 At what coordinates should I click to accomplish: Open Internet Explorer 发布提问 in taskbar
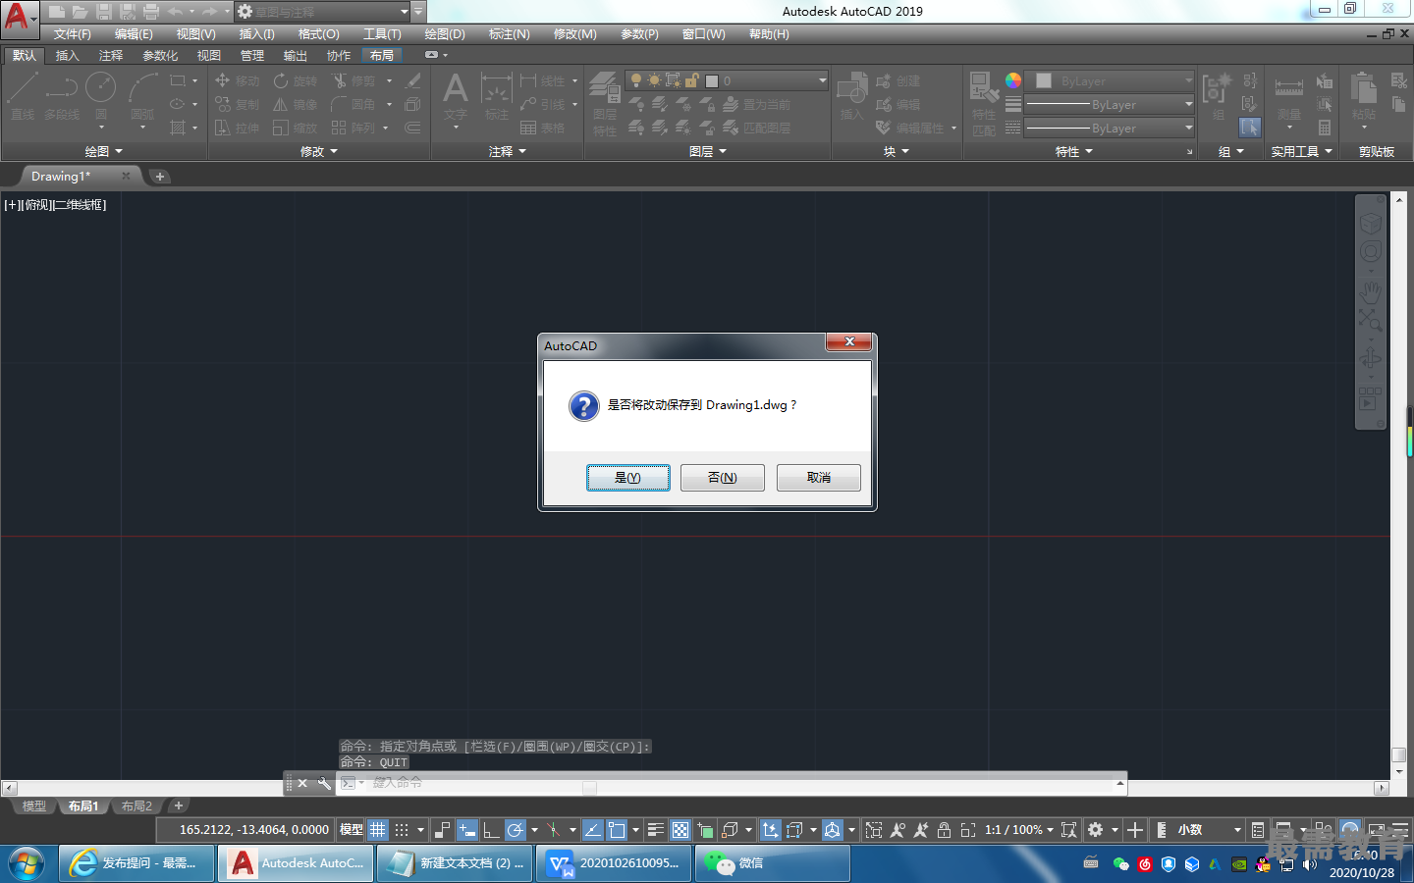click(x=136, y=863)
